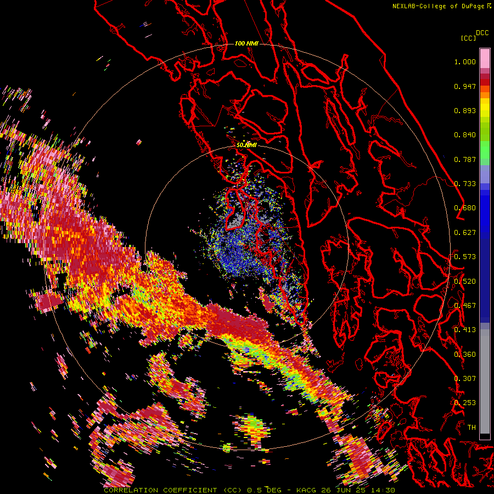Click the 0.573 color scale label
494x494 pixels.
pos(465,257)
